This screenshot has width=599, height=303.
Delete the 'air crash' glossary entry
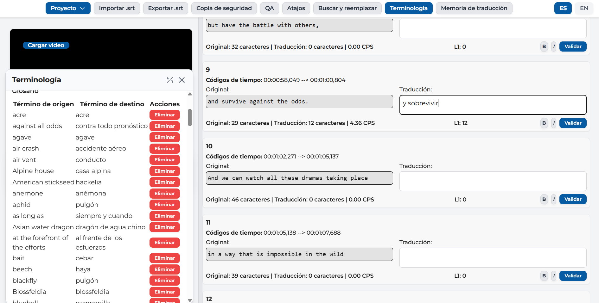point(165,149)
